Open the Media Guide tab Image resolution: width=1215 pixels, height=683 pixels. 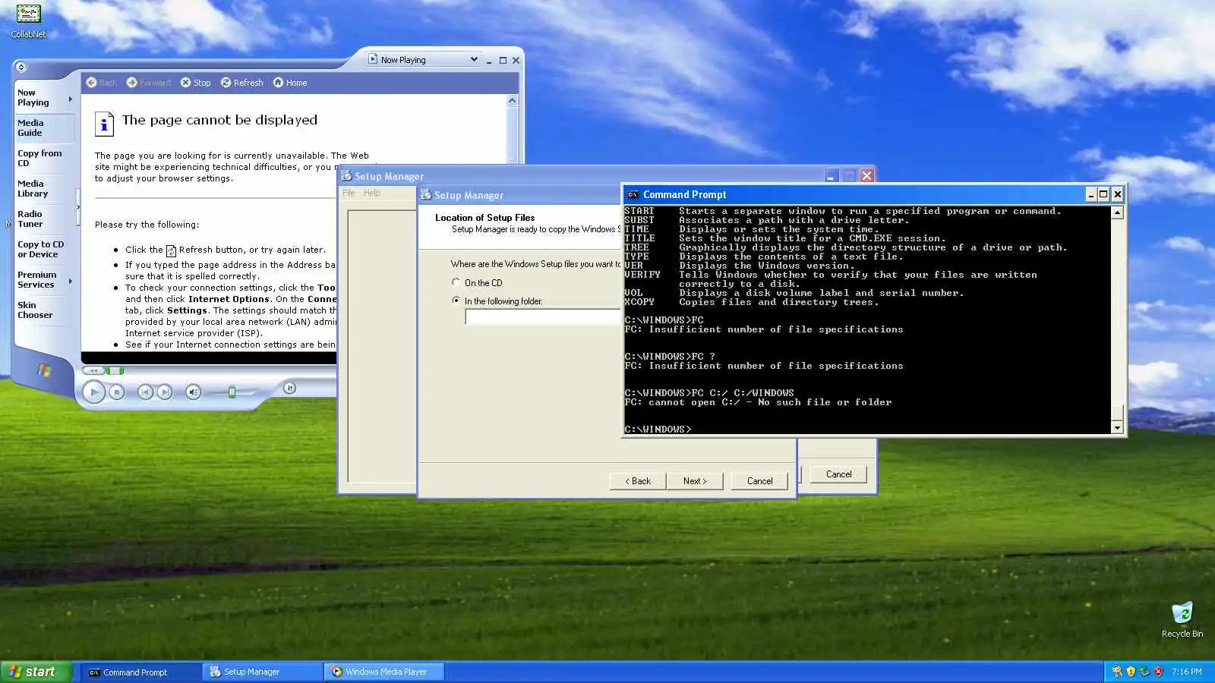[x=45, y=127]
